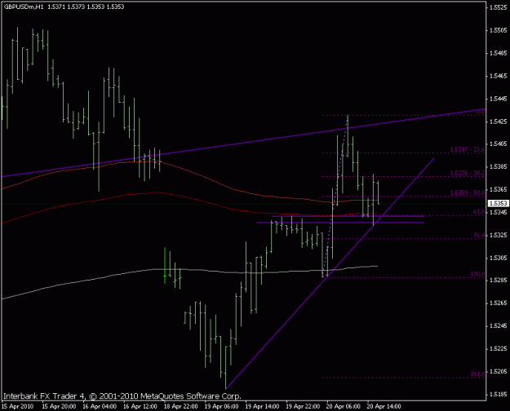Click the 16 Apr 04:00 time label
The width and height of the screenshot is (510, 411).
(100, 406)
